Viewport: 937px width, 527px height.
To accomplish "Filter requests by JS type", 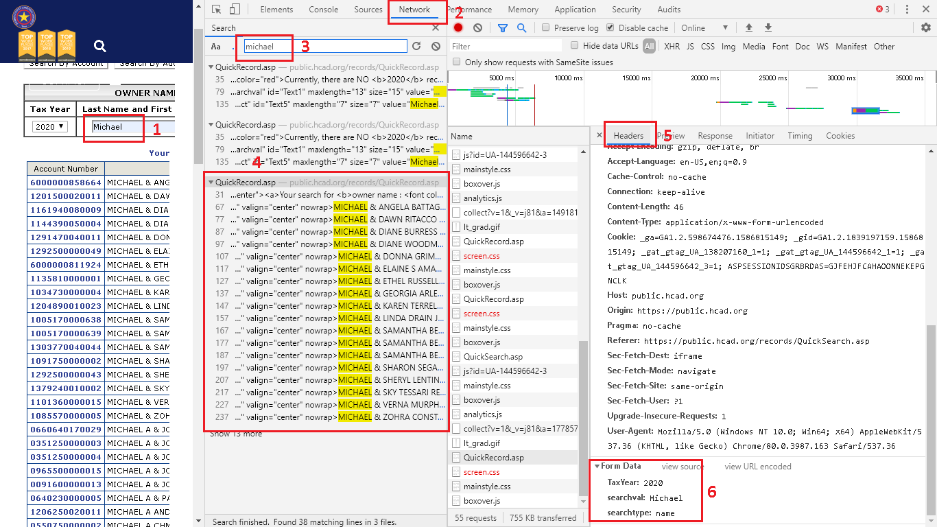I will tap(690, 47).
